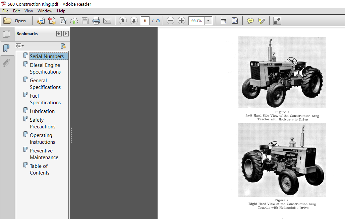Open Diesel Engine Specifications bookmark

(x=45, y=69)
